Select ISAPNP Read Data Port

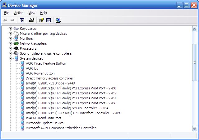tap(44, 118)
